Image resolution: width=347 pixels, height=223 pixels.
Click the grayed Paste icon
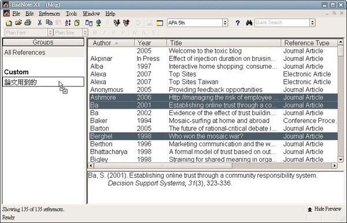58,23
